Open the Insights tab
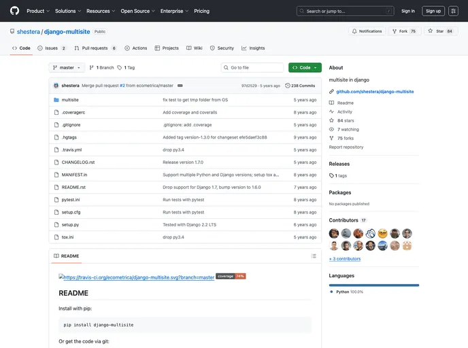 [253, 48]
